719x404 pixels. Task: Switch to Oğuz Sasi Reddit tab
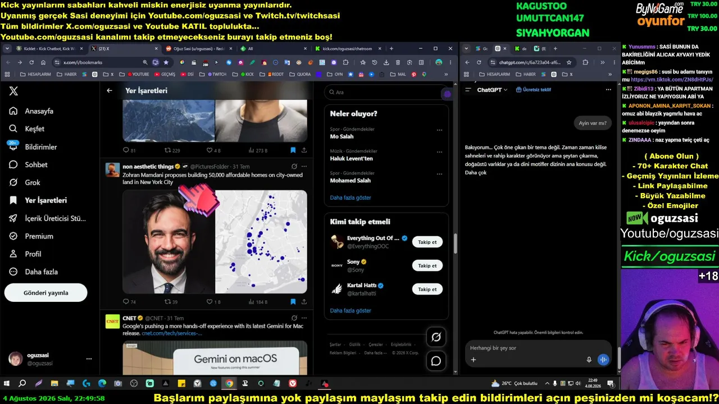coord(198,49)
